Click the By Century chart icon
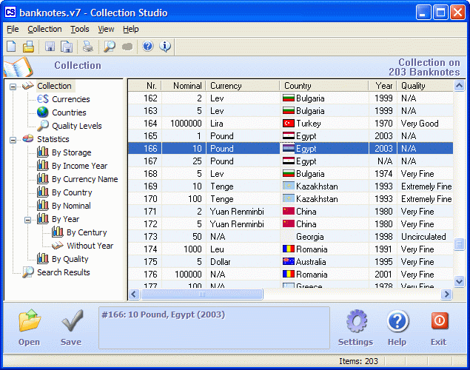The image size is (470, 370). pos(57,232)
